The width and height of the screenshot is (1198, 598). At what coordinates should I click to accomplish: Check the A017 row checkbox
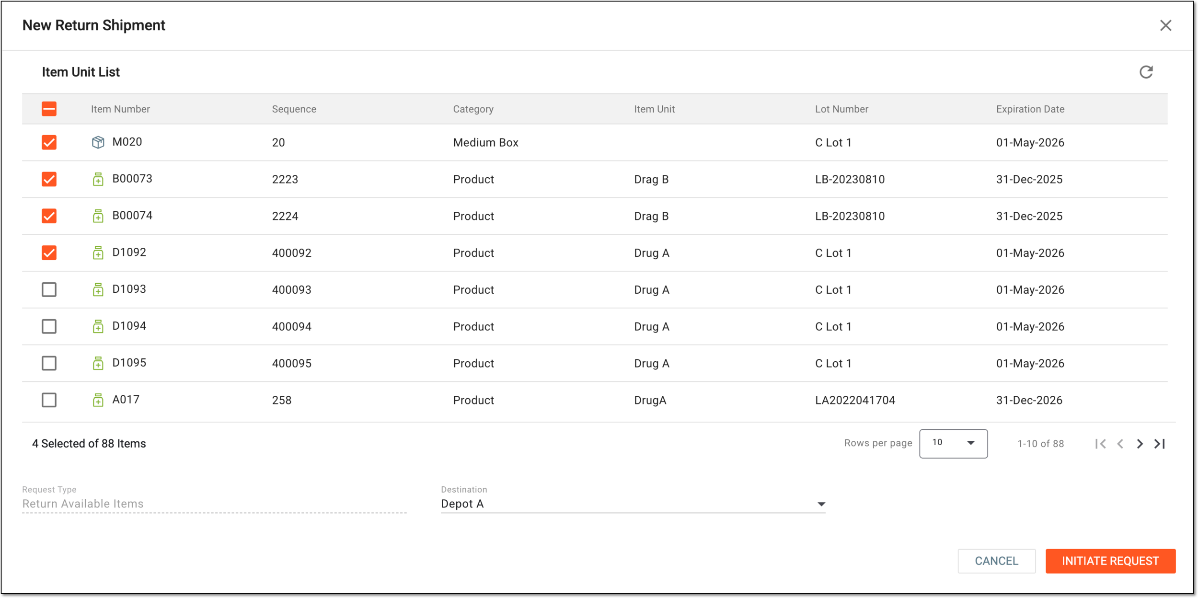tap(49, 400)
